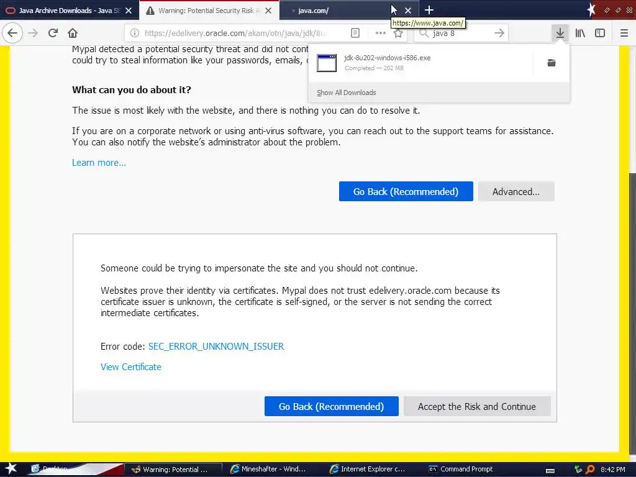The height and width of the screenshot is (477, 636).
Task: Click the forward navigation arrow
Action: [34, 33]
